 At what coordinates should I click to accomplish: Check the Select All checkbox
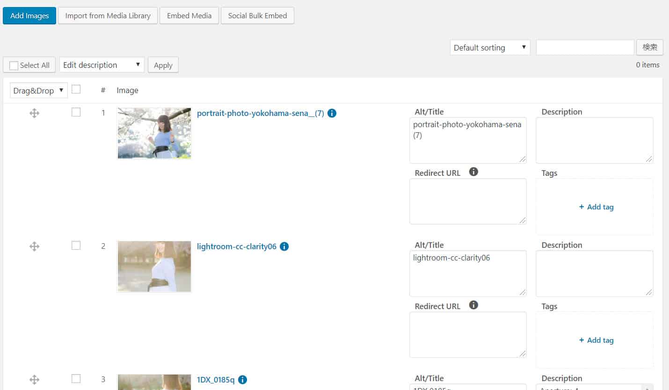(x=14, y=65)
